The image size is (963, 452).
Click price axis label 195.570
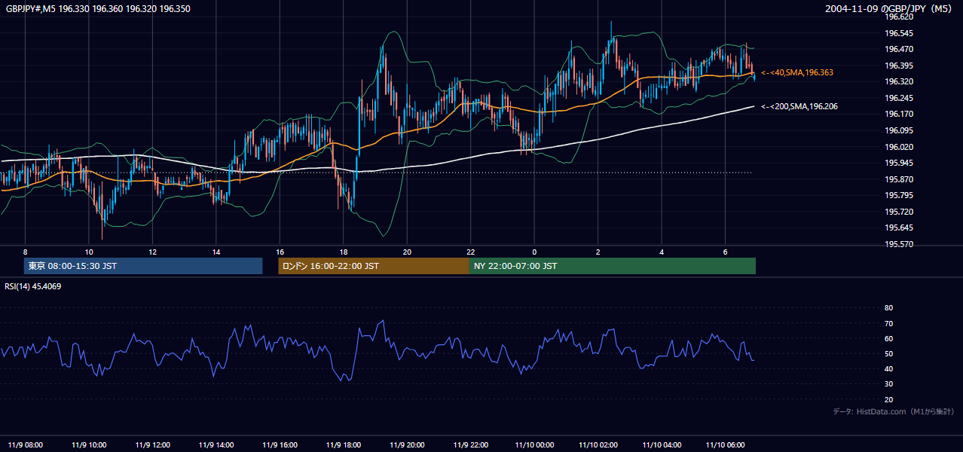pos(899,244)
